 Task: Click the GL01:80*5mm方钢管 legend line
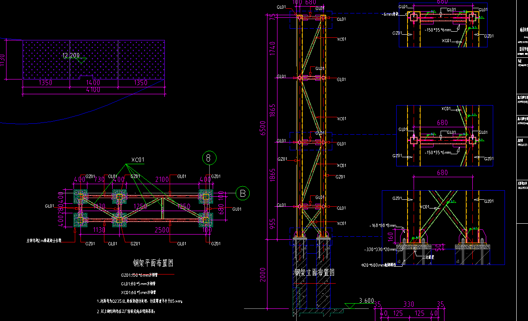tap(138, 284)
